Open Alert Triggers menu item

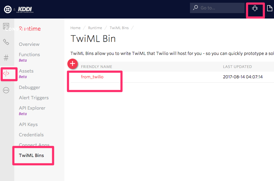(34, 98)
